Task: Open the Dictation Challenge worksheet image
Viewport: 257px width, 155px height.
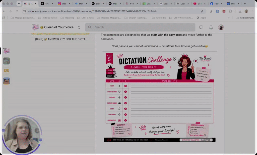Action: pyautogui.click(x=160, y=97)
